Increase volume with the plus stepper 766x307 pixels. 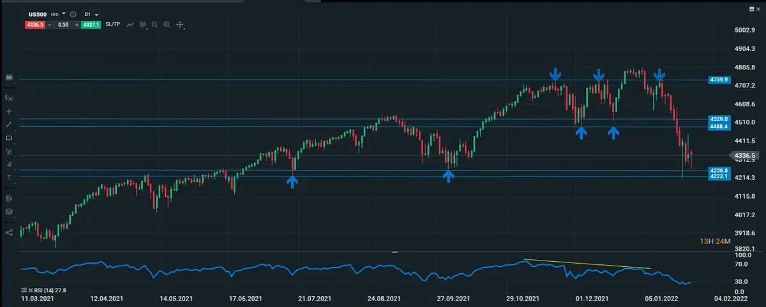point(77,25)
